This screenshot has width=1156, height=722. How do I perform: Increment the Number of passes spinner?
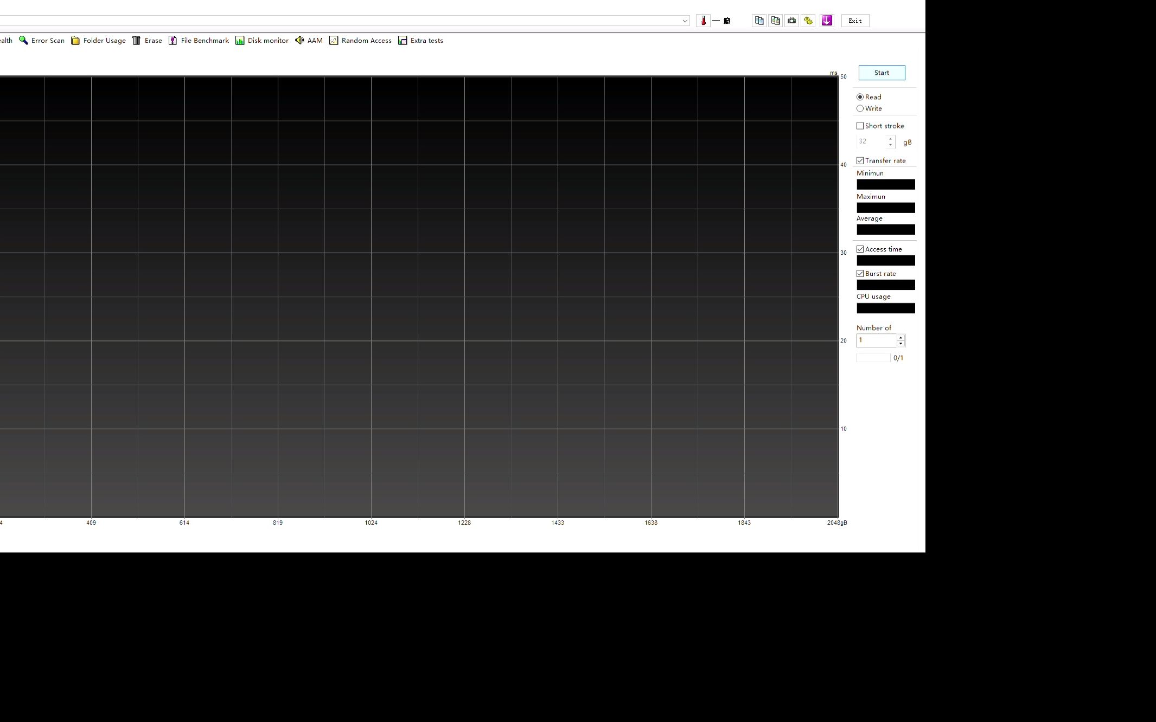click(900, 338)
